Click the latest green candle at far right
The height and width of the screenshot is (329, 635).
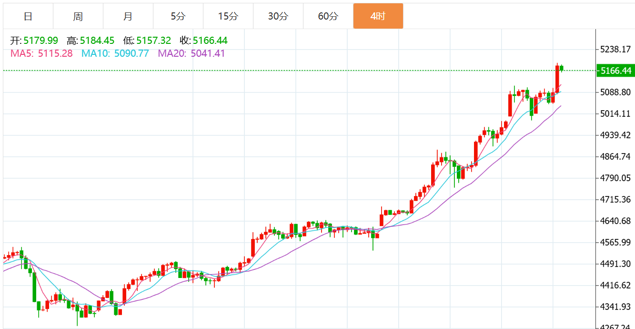click(562, 68)
